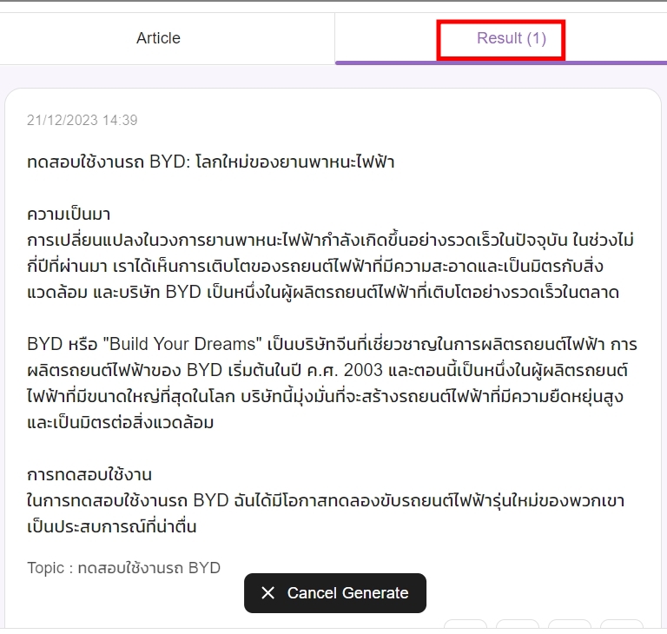Click the Cancel Generate button
Screen dimensions: 667x634
tap(334, 592)
